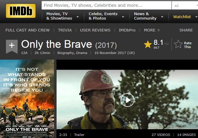Go to USER REVIEWS
198x138 pixels.
point(95,30)
